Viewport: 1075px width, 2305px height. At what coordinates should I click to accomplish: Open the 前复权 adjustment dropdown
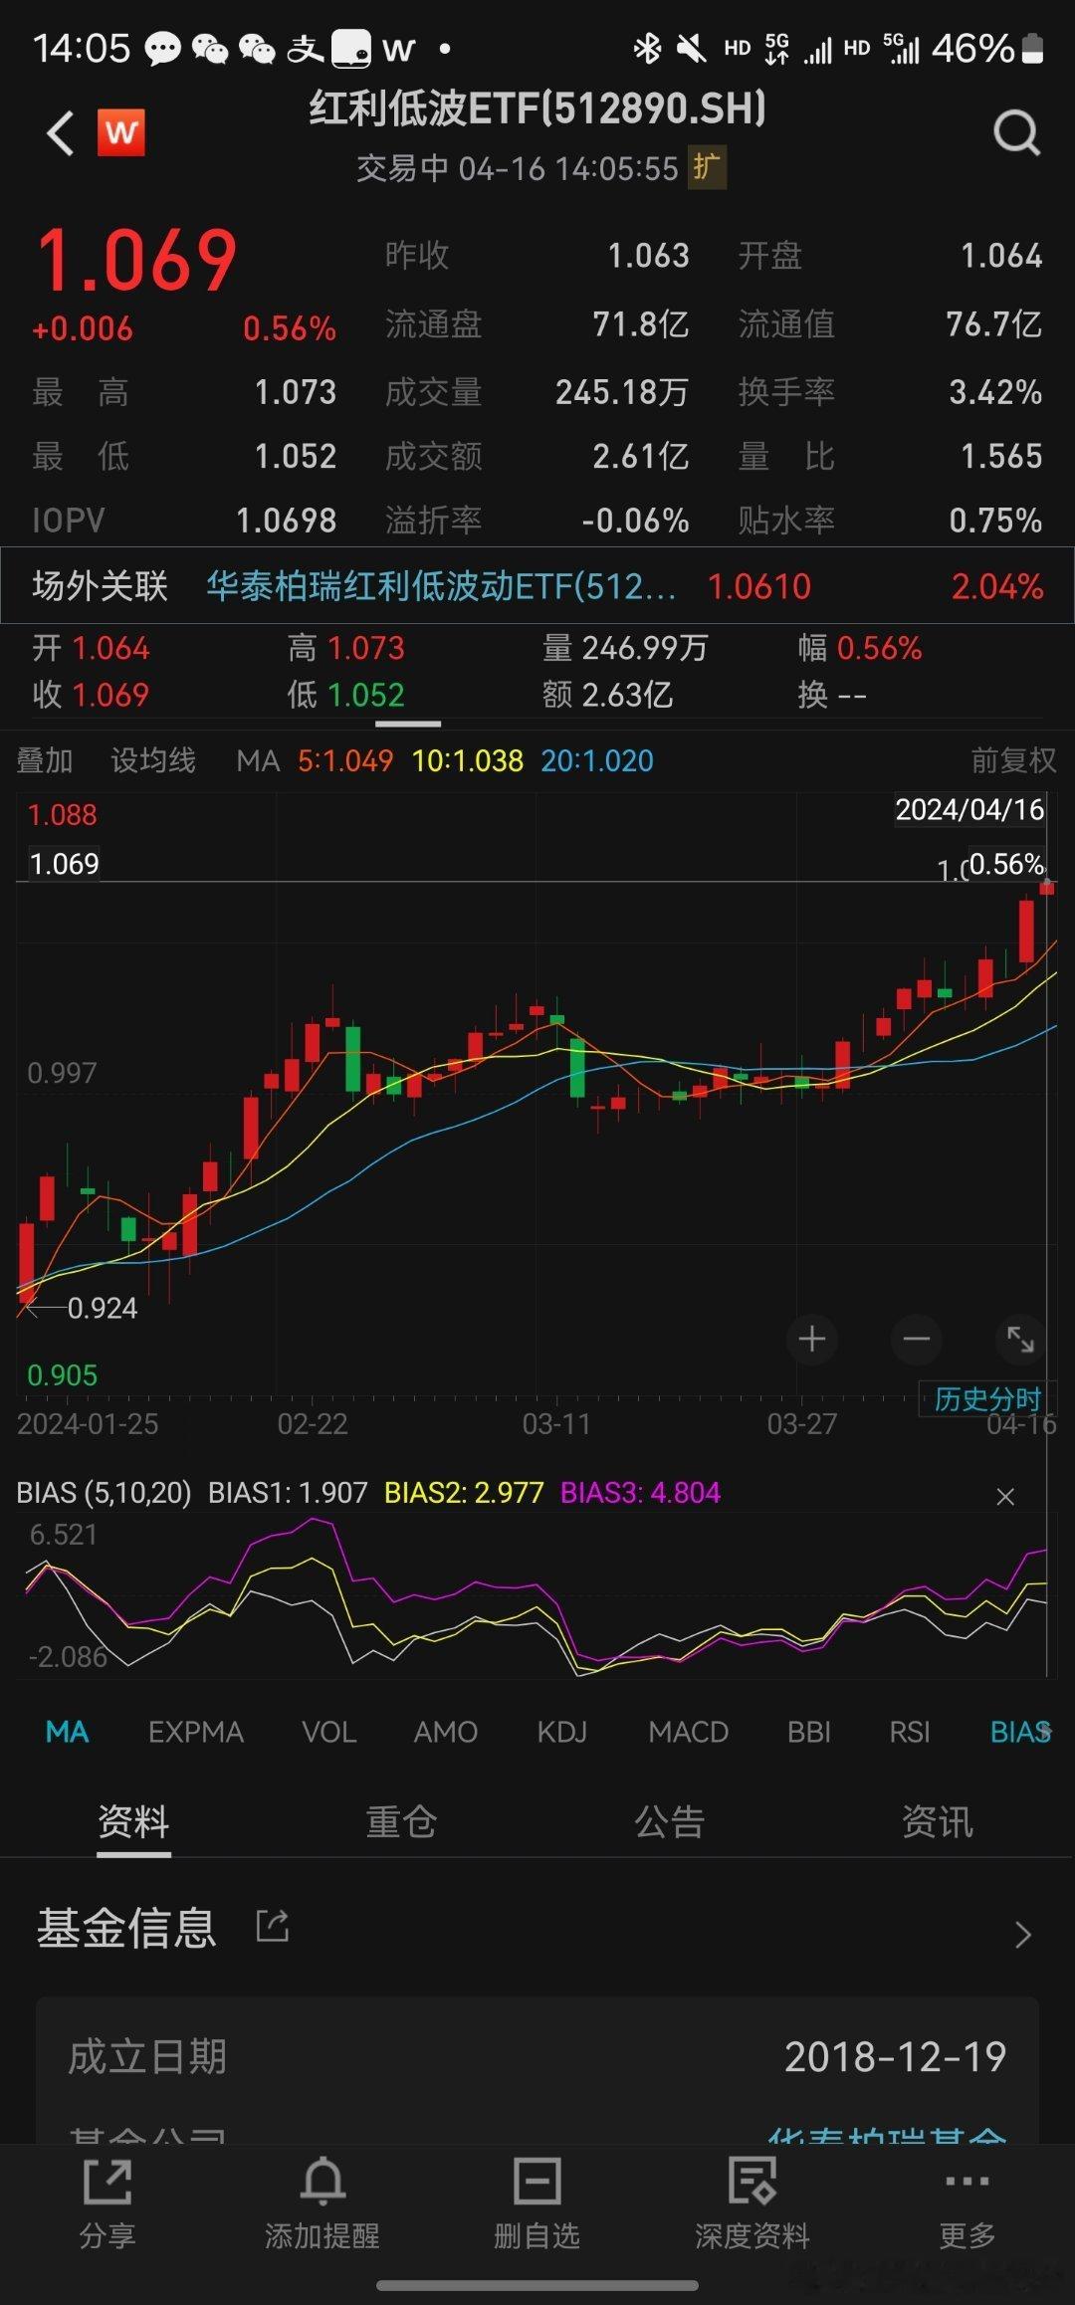(1013, 760)
